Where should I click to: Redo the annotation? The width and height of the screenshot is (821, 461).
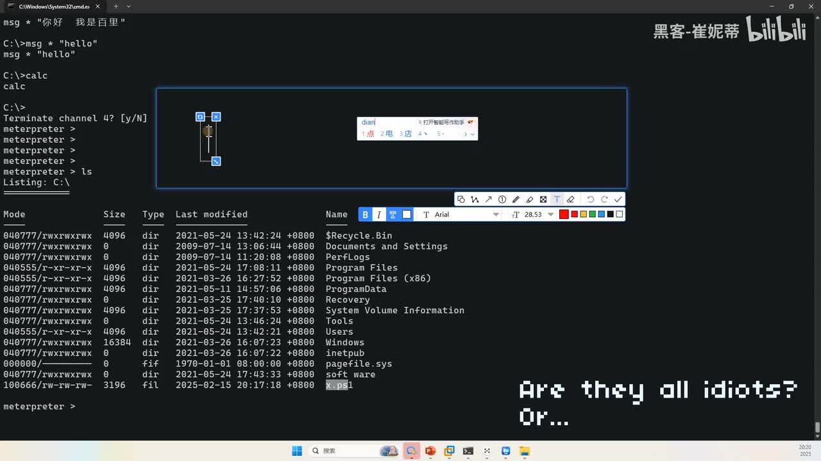(x=604, y=200)
